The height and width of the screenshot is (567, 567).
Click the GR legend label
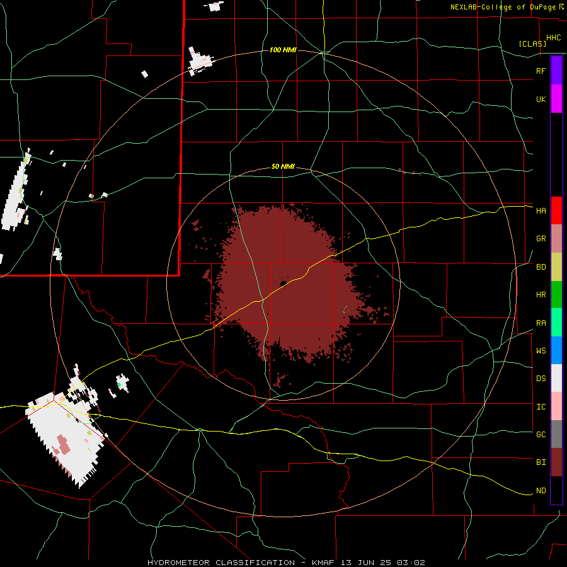click(541, 239)
